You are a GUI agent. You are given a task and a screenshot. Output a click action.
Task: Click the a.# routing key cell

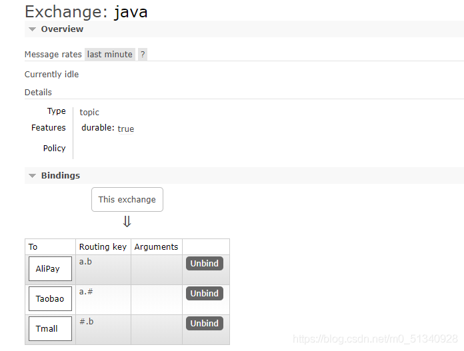coord(103,300)
